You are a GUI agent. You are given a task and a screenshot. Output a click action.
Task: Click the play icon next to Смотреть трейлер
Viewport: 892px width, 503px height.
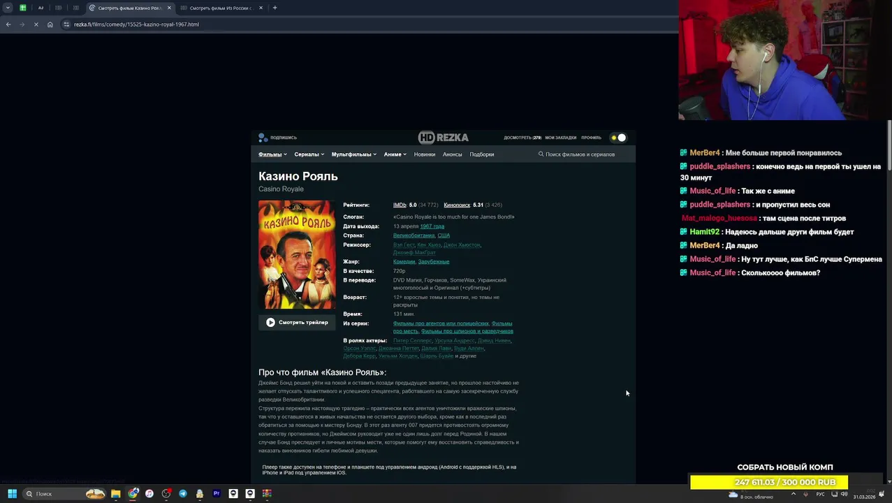pyautogui.click(x=270, y=322)
